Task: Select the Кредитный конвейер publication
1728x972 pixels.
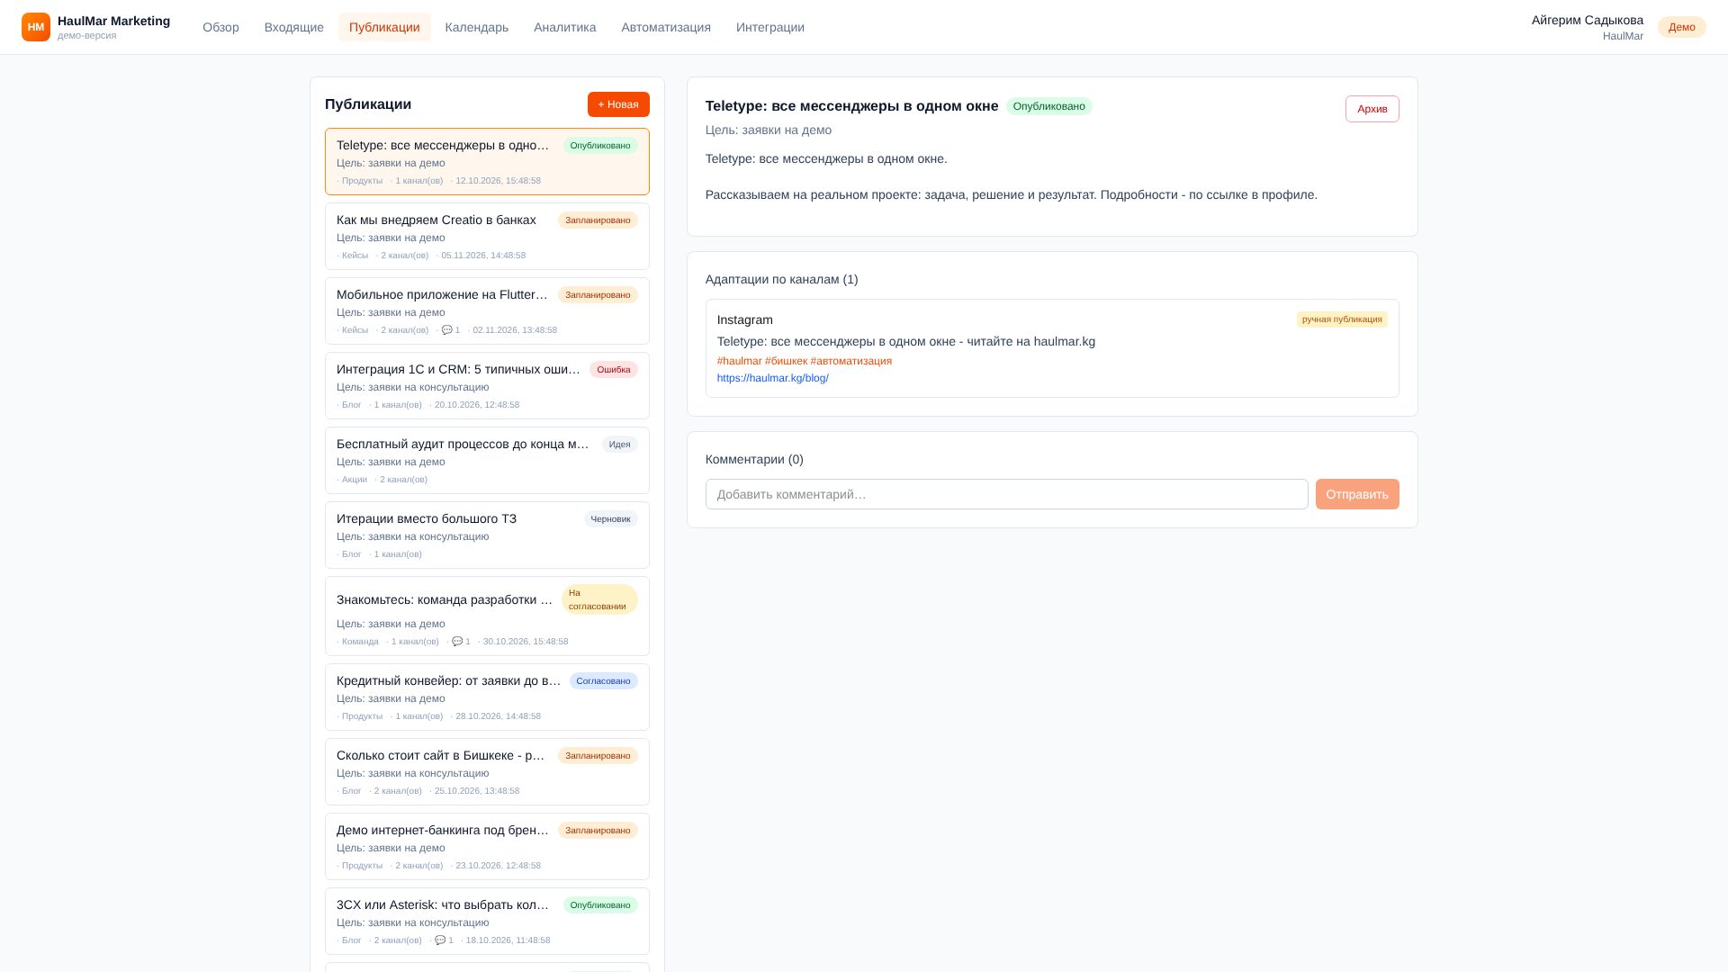Action: coord(487,697)
